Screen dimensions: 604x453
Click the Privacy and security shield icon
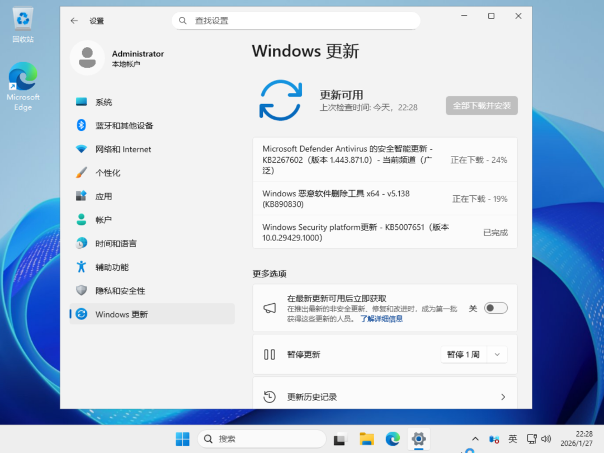pyautogui.click(x=81, y=290)
